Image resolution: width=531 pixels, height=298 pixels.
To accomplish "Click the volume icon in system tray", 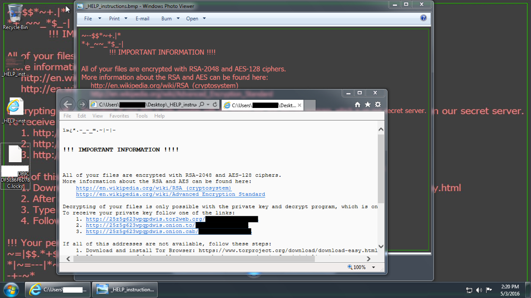I will point(479,290).
